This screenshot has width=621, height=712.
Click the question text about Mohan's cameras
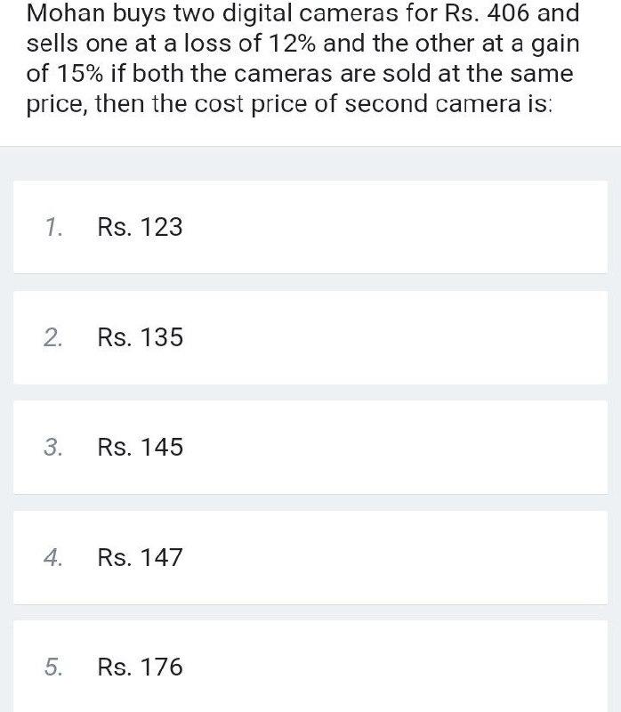[302, 59]
